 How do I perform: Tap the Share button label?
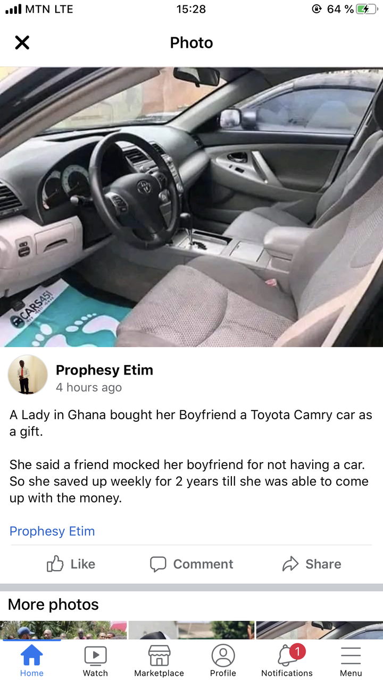[x=323, y=564]
